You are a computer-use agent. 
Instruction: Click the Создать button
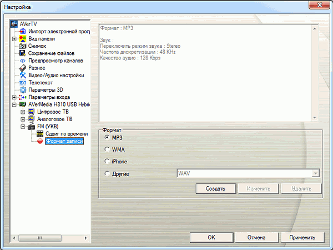(x=216, y=188)
